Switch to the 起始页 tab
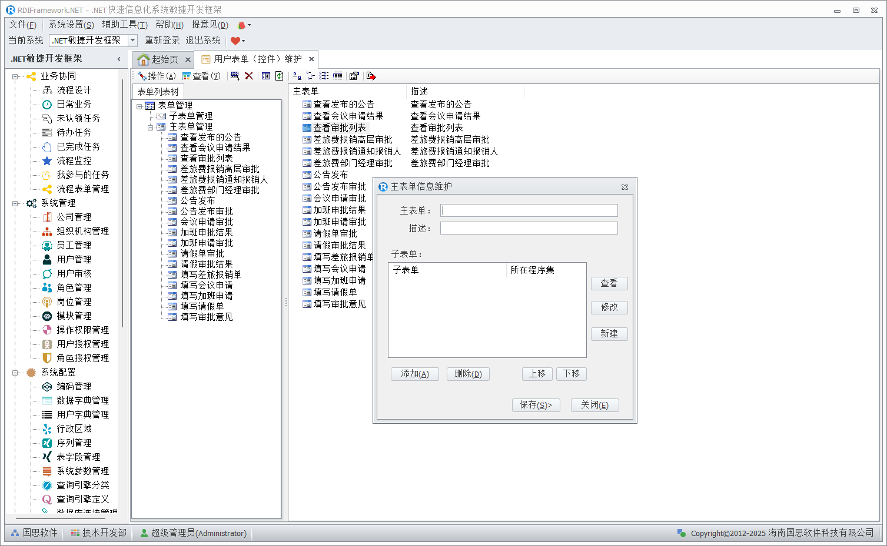 [x=159, y=59]
